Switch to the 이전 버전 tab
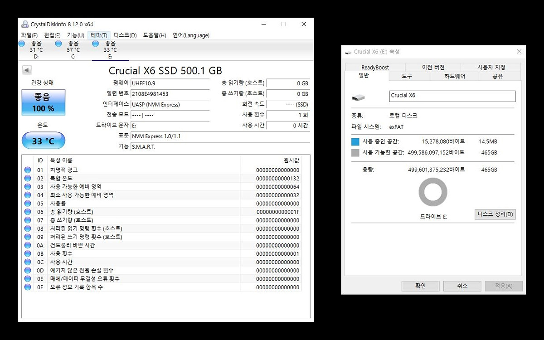 433,68
